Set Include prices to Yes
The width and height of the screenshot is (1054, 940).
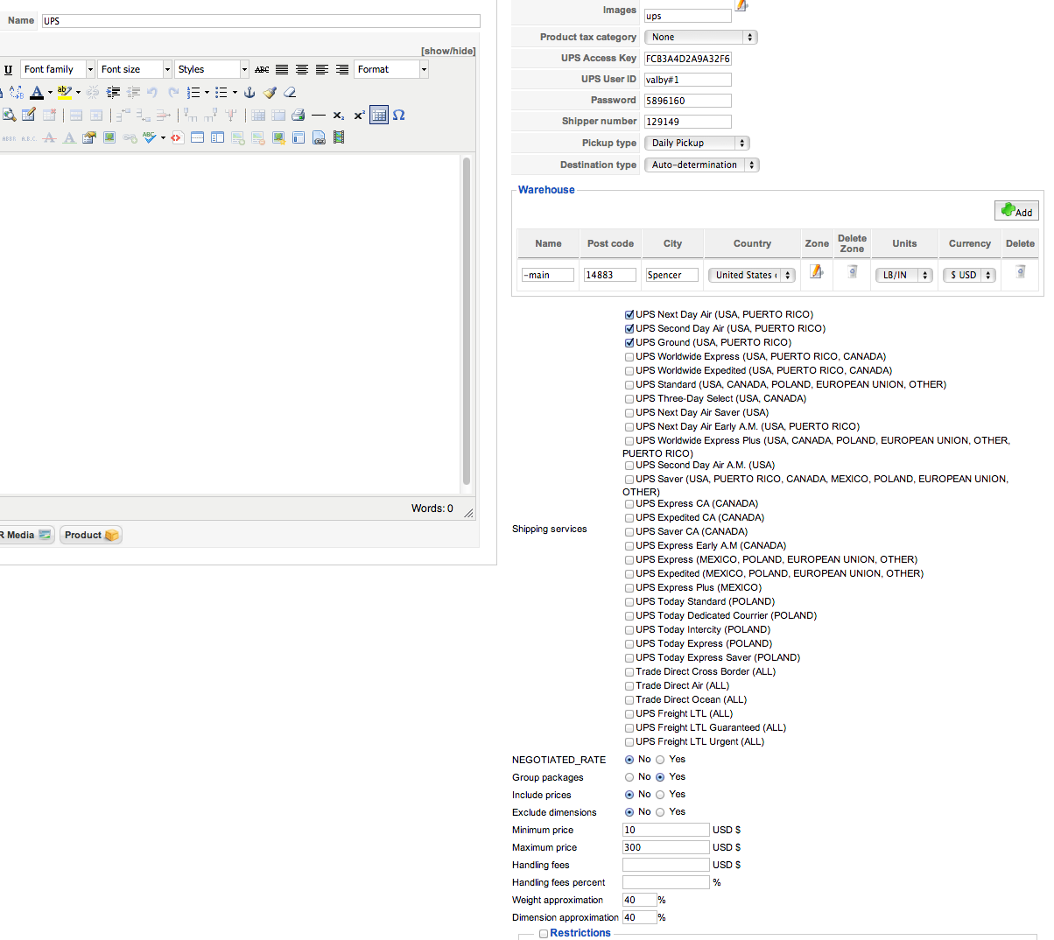coord(660,795)
